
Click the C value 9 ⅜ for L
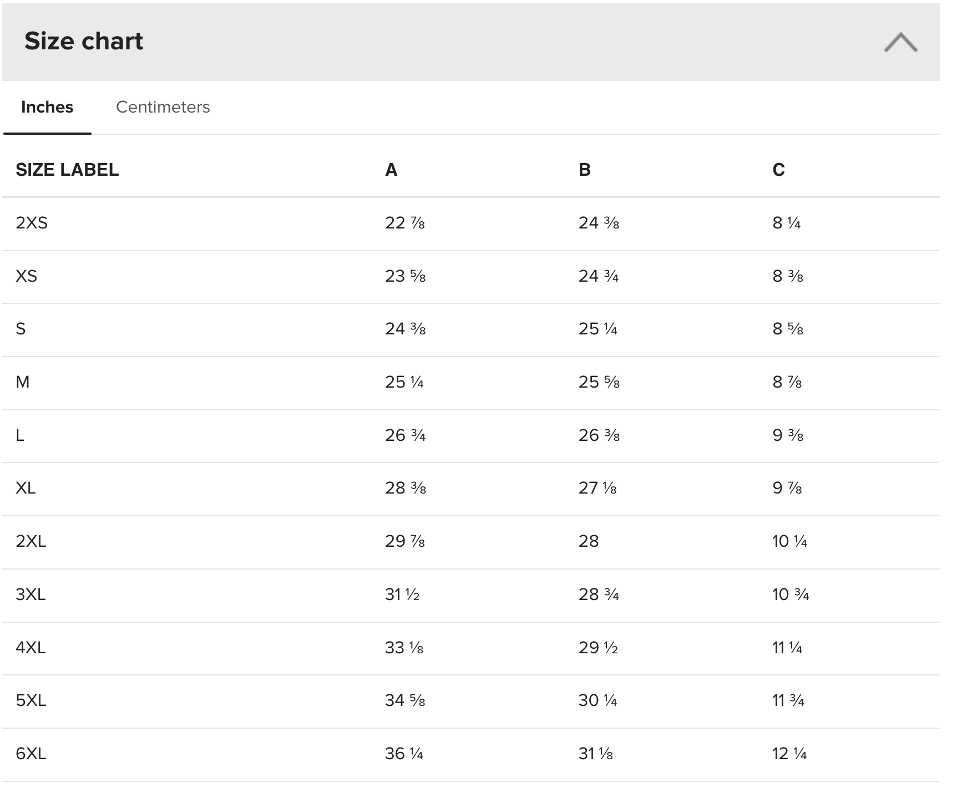click(788, 435)
